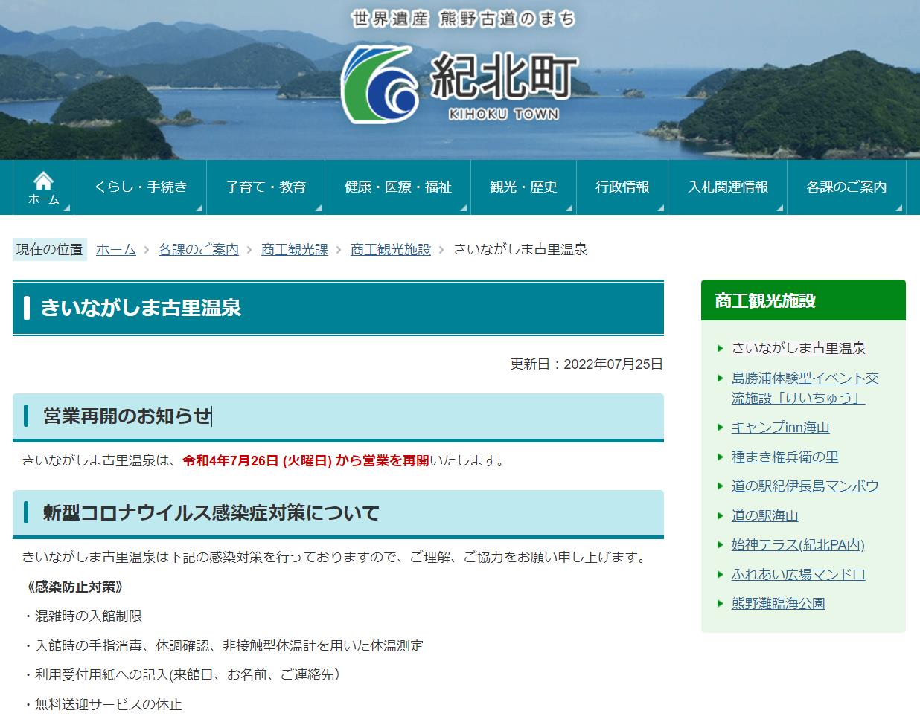This screenshot has width=920, height=725.
Task: Open the 種まき権兵衛の里 sidebar link
Action: point(785,457)
